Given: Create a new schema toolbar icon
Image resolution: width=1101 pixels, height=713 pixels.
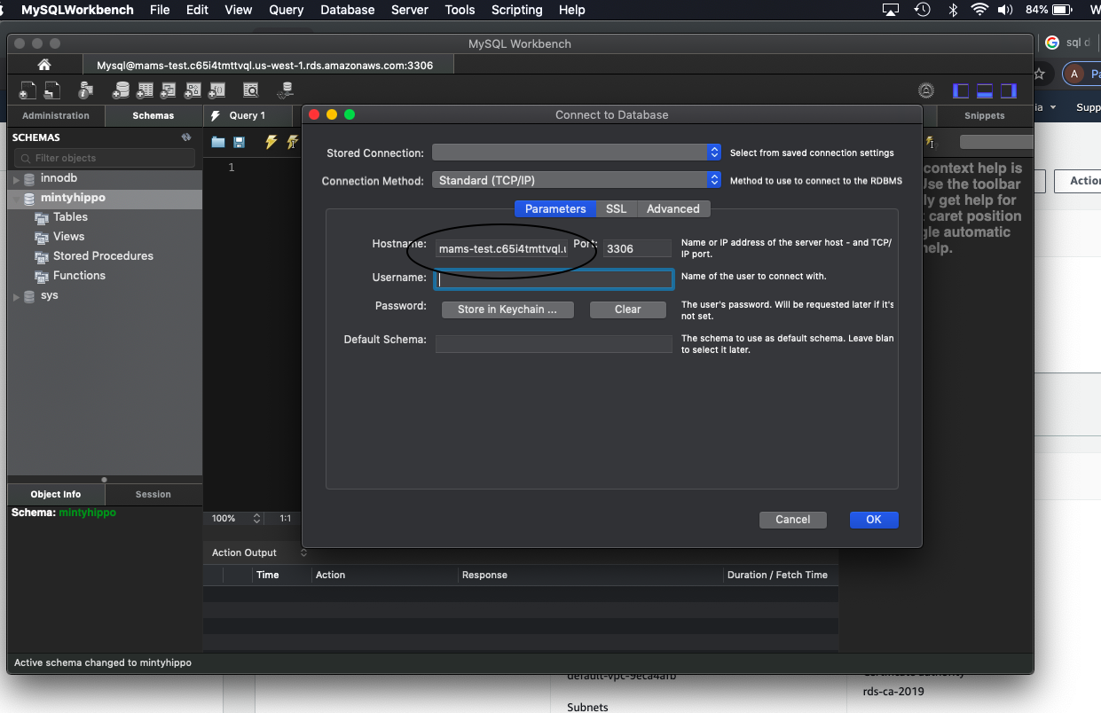Looking at the screenshot, I should [x=121, y=90].
